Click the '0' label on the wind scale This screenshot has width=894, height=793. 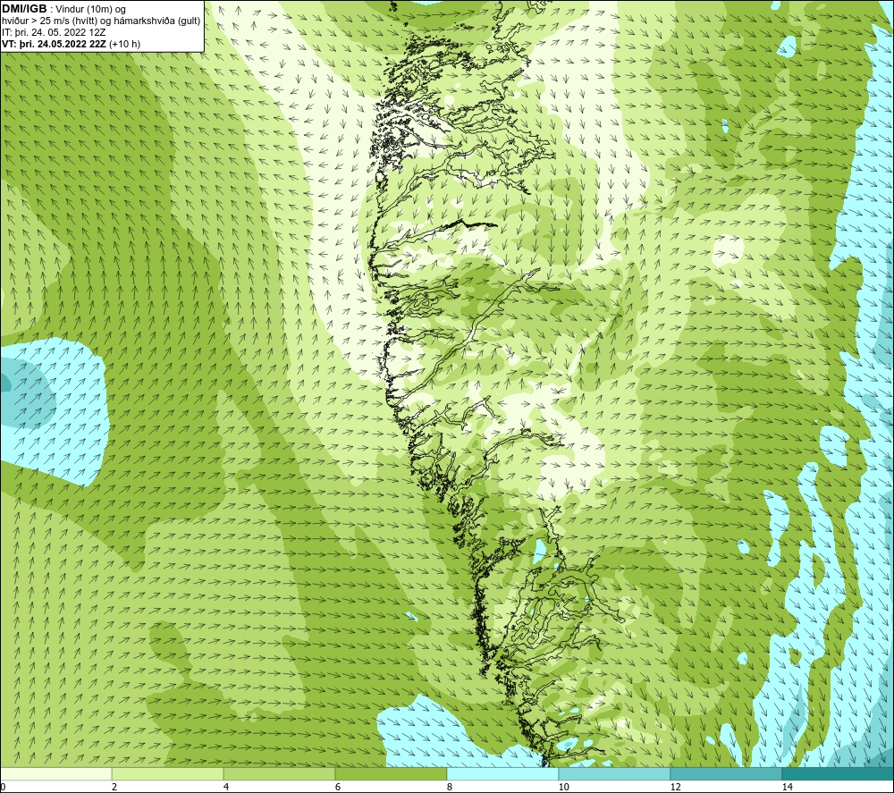click(x=3, y=788)
